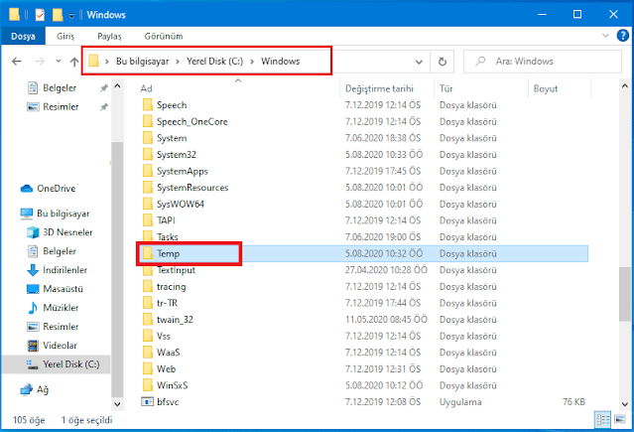Select Belgeler pinned quick access item
Viewport: 634px width, 432px height.
(60, 87)
